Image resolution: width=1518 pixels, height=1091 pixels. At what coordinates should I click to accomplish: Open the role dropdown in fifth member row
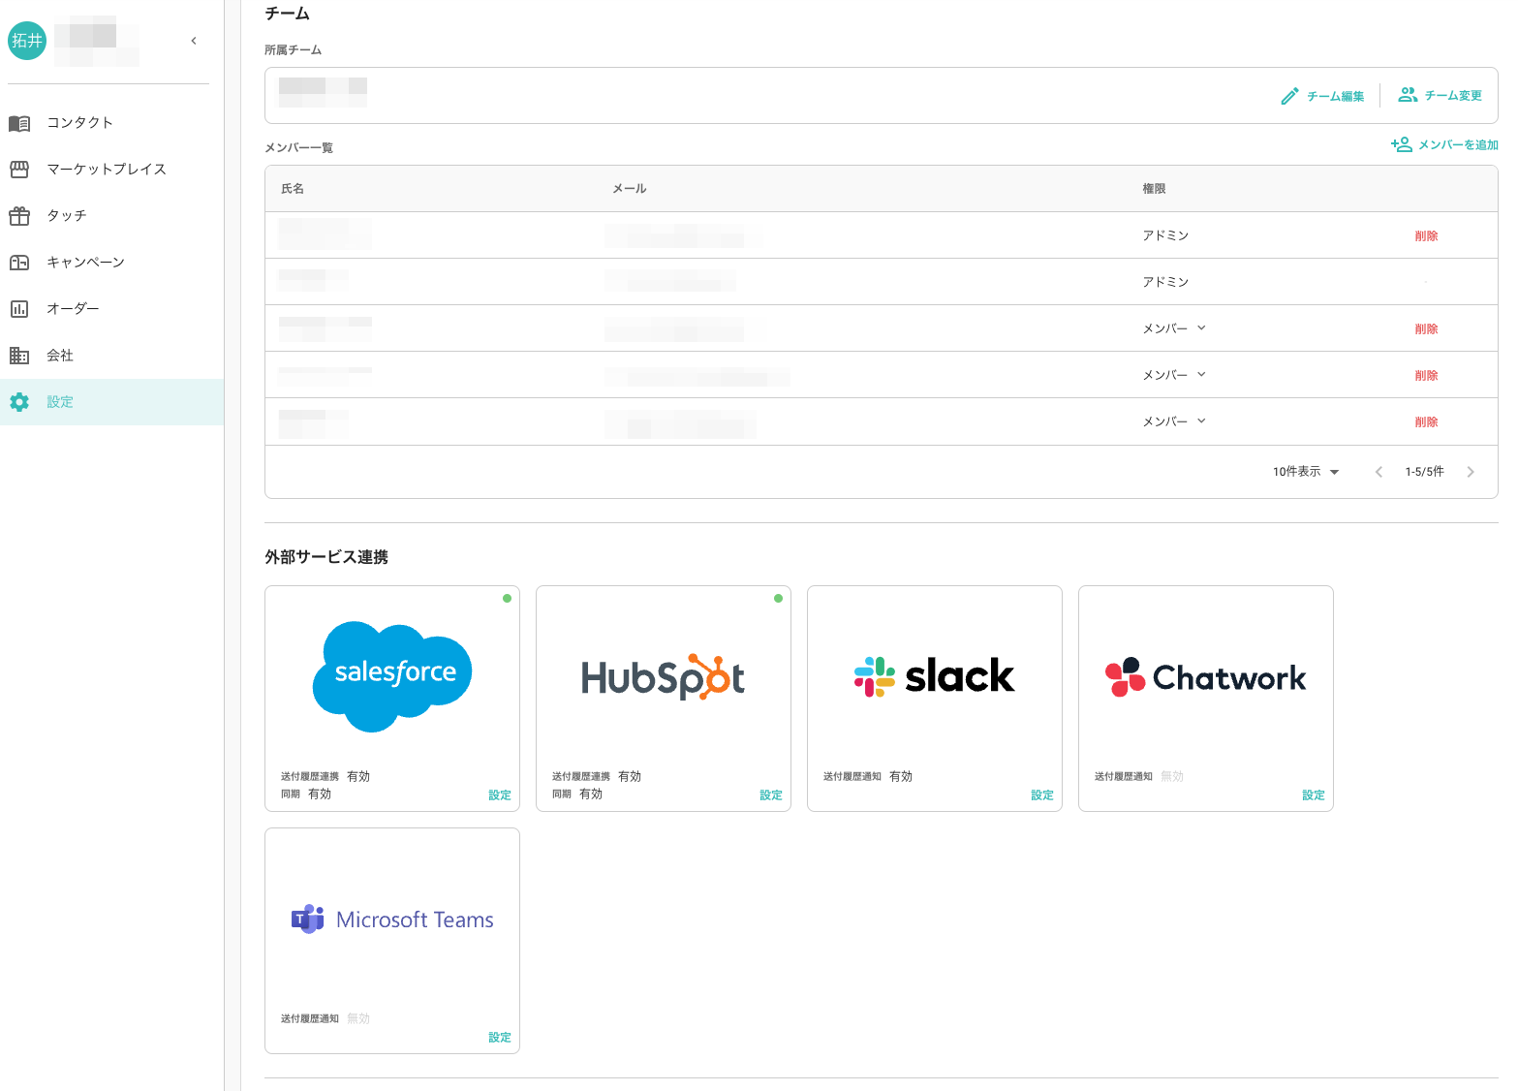click(x=1174, y=421)
